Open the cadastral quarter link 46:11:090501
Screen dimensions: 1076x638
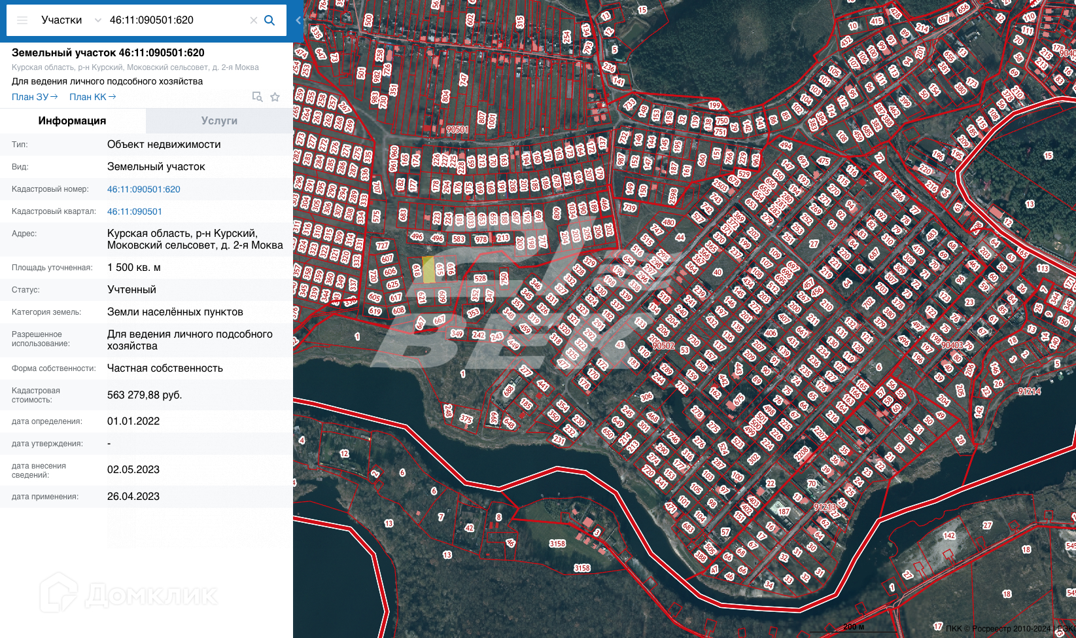click(135, 211)
